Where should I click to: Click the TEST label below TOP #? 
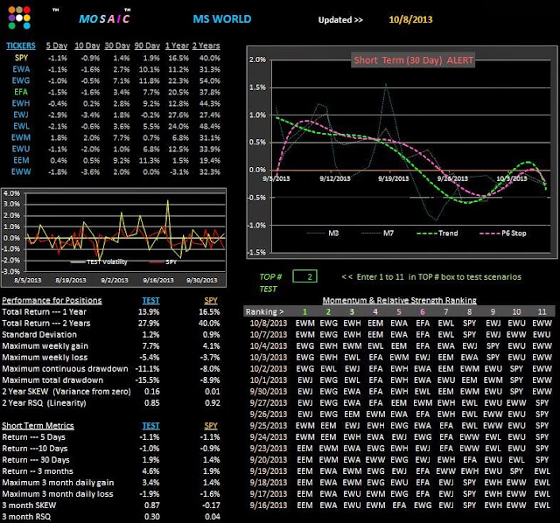(268, 289)
